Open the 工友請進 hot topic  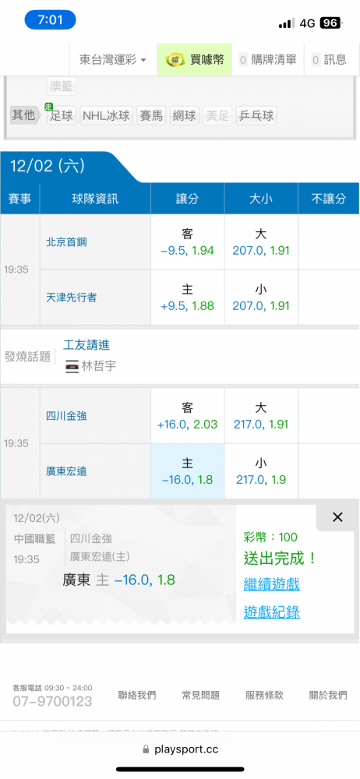pyautogui.click(x=86, y=344)
